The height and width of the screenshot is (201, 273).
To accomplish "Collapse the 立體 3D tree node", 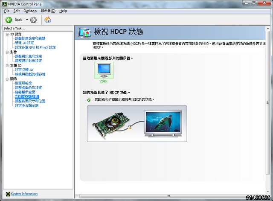I will (x=7, y=66).
